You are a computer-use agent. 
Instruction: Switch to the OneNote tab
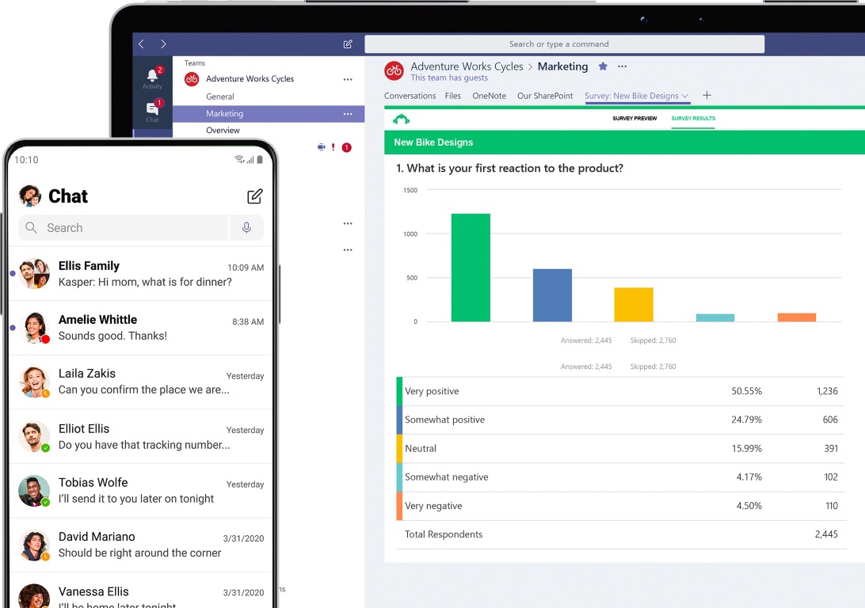489,96
